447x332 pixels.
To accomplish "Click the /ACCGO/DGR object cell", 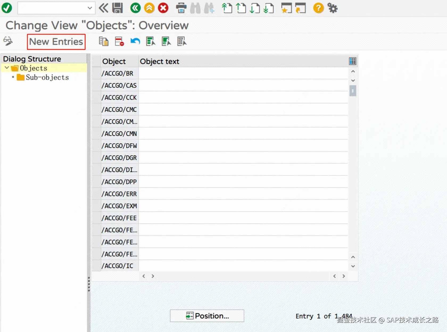I will click(120, 158).
